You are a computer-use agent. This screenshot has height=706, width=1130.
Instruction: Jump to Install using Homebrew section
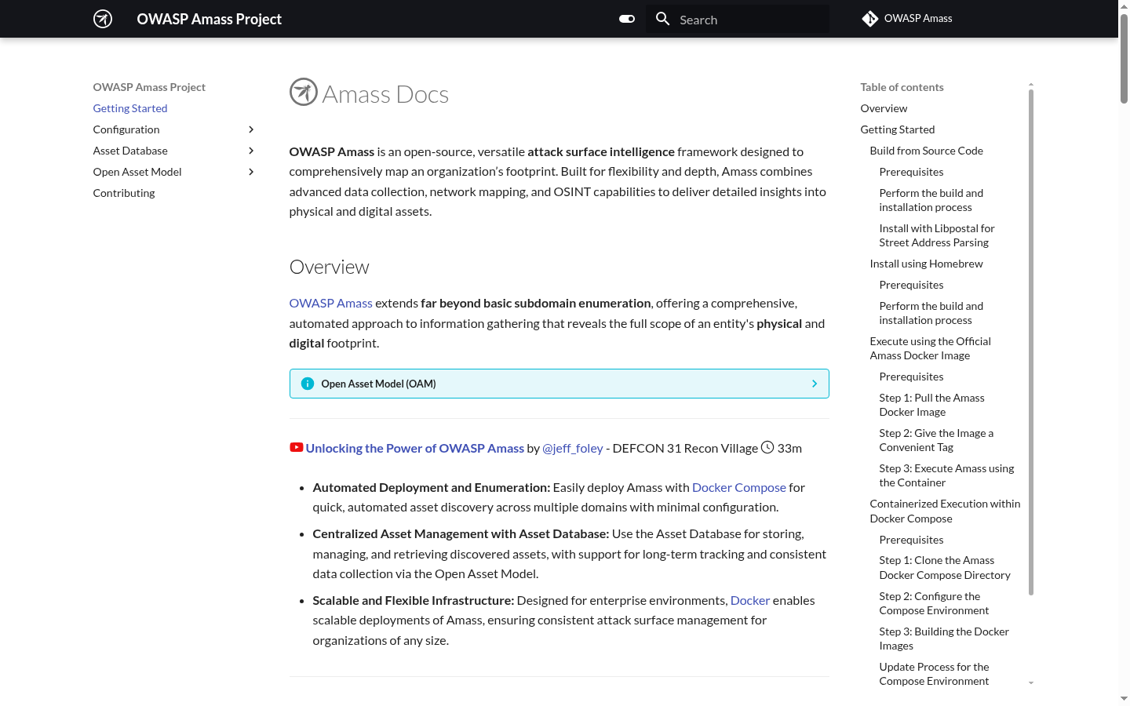[x=927, y=264]
